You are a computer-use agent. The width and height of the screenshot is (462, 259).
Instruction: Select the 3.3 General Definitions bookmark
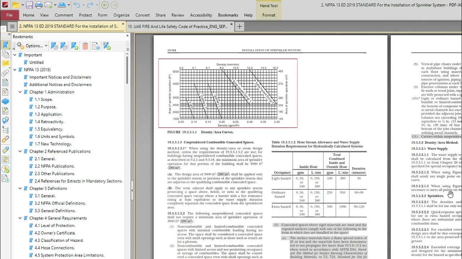coord(55,211)
